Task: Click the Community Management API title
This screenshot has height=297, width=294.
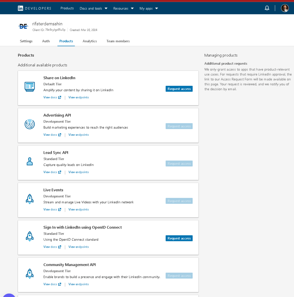Action: [x=69, y=265]
